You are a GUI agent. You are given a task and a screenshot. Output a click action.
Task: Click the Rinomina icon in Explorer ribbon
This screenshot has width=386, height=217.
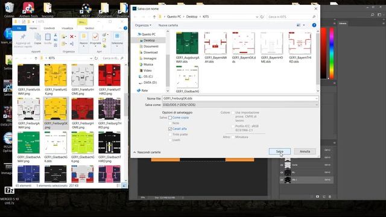(72, 44)
